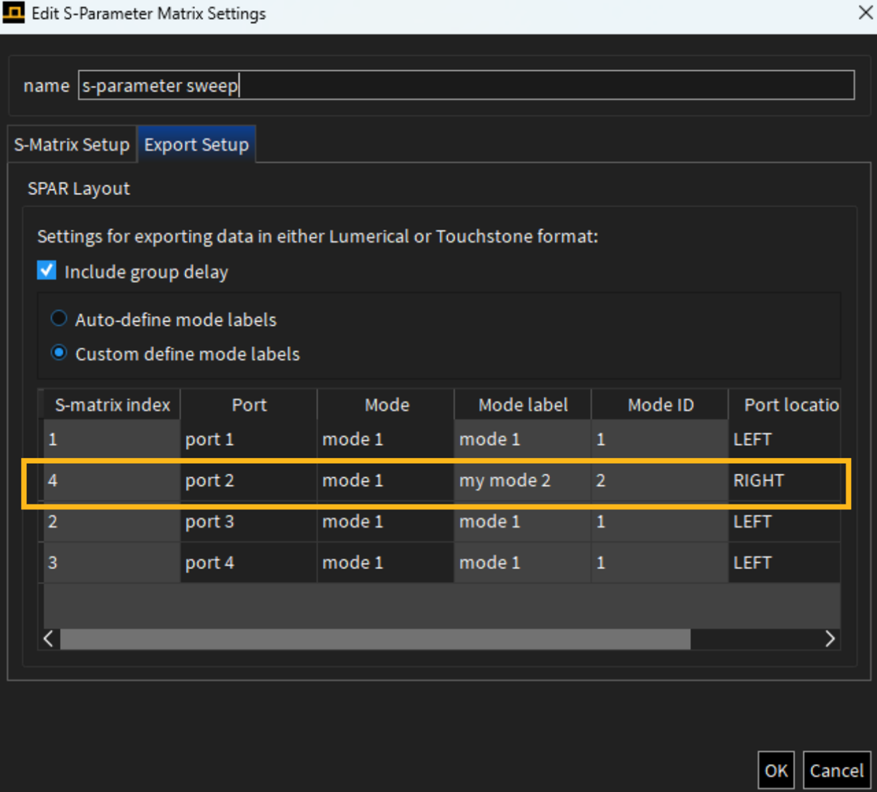Click the Mode column header
Screen dimensions: 877x792
click(386, 404)
